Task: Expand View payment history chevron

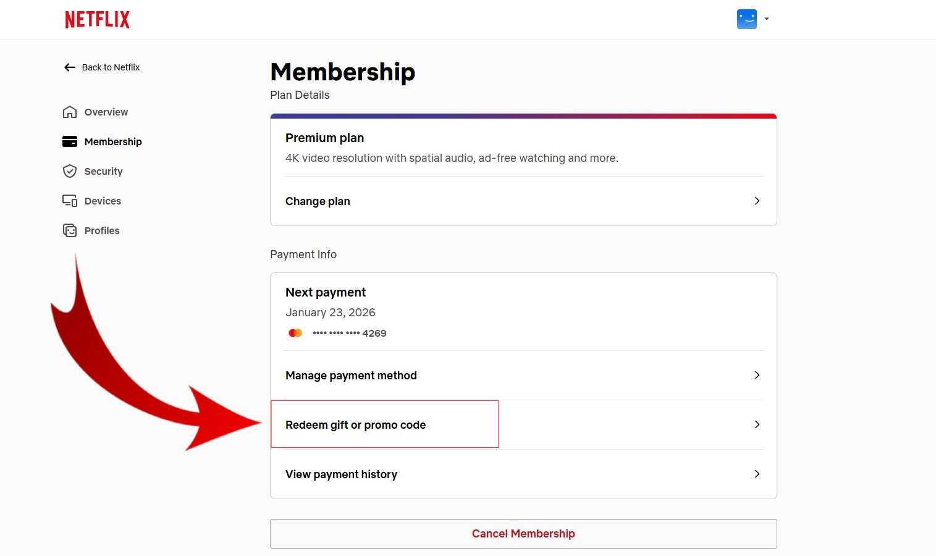Action: point(757,474)
